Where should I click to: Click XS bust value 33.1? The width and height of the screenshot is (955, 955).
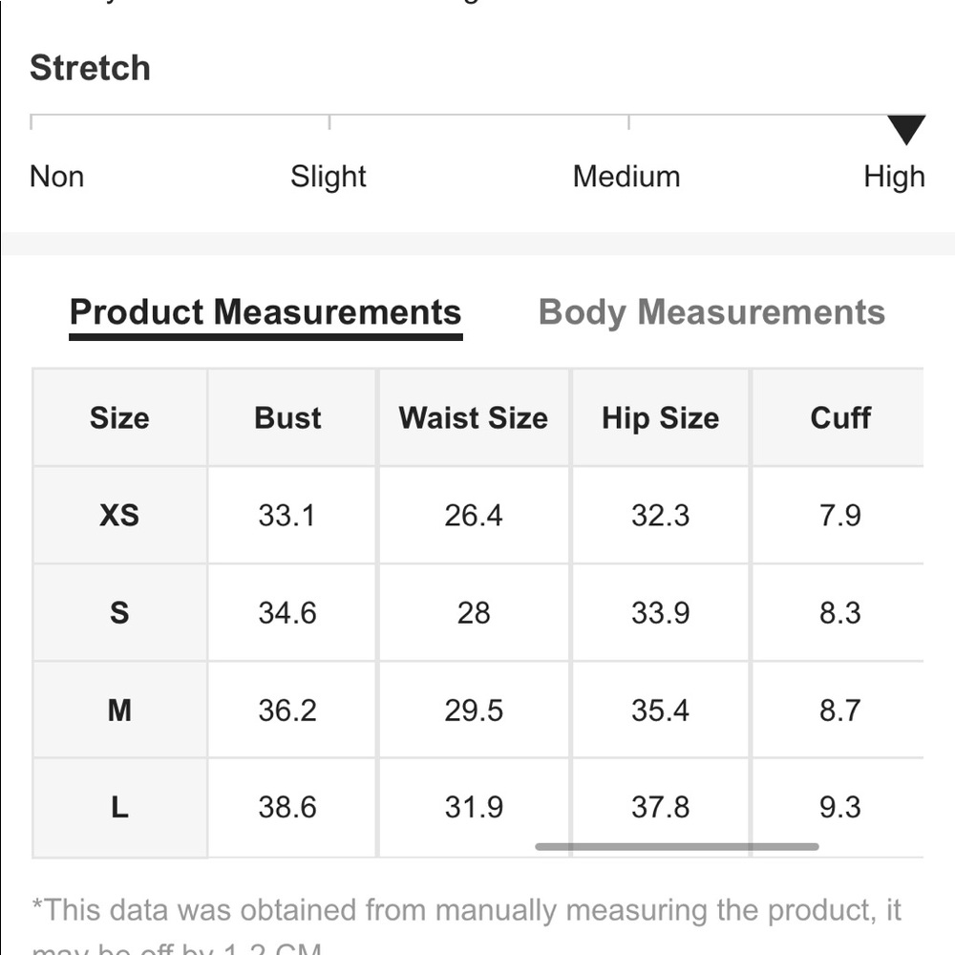click(x=286, y=516)
